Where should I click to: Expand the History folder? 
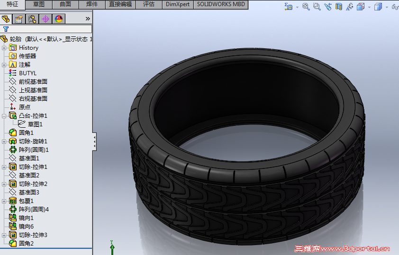pyautogui.click(x=4, y=48)
